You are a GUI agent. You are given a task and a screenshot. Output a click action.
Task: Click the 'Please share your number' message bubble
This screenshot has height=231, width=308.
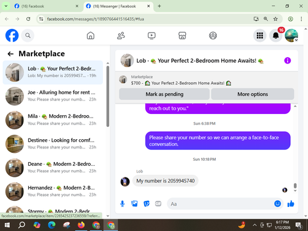[x=218, y=140]
